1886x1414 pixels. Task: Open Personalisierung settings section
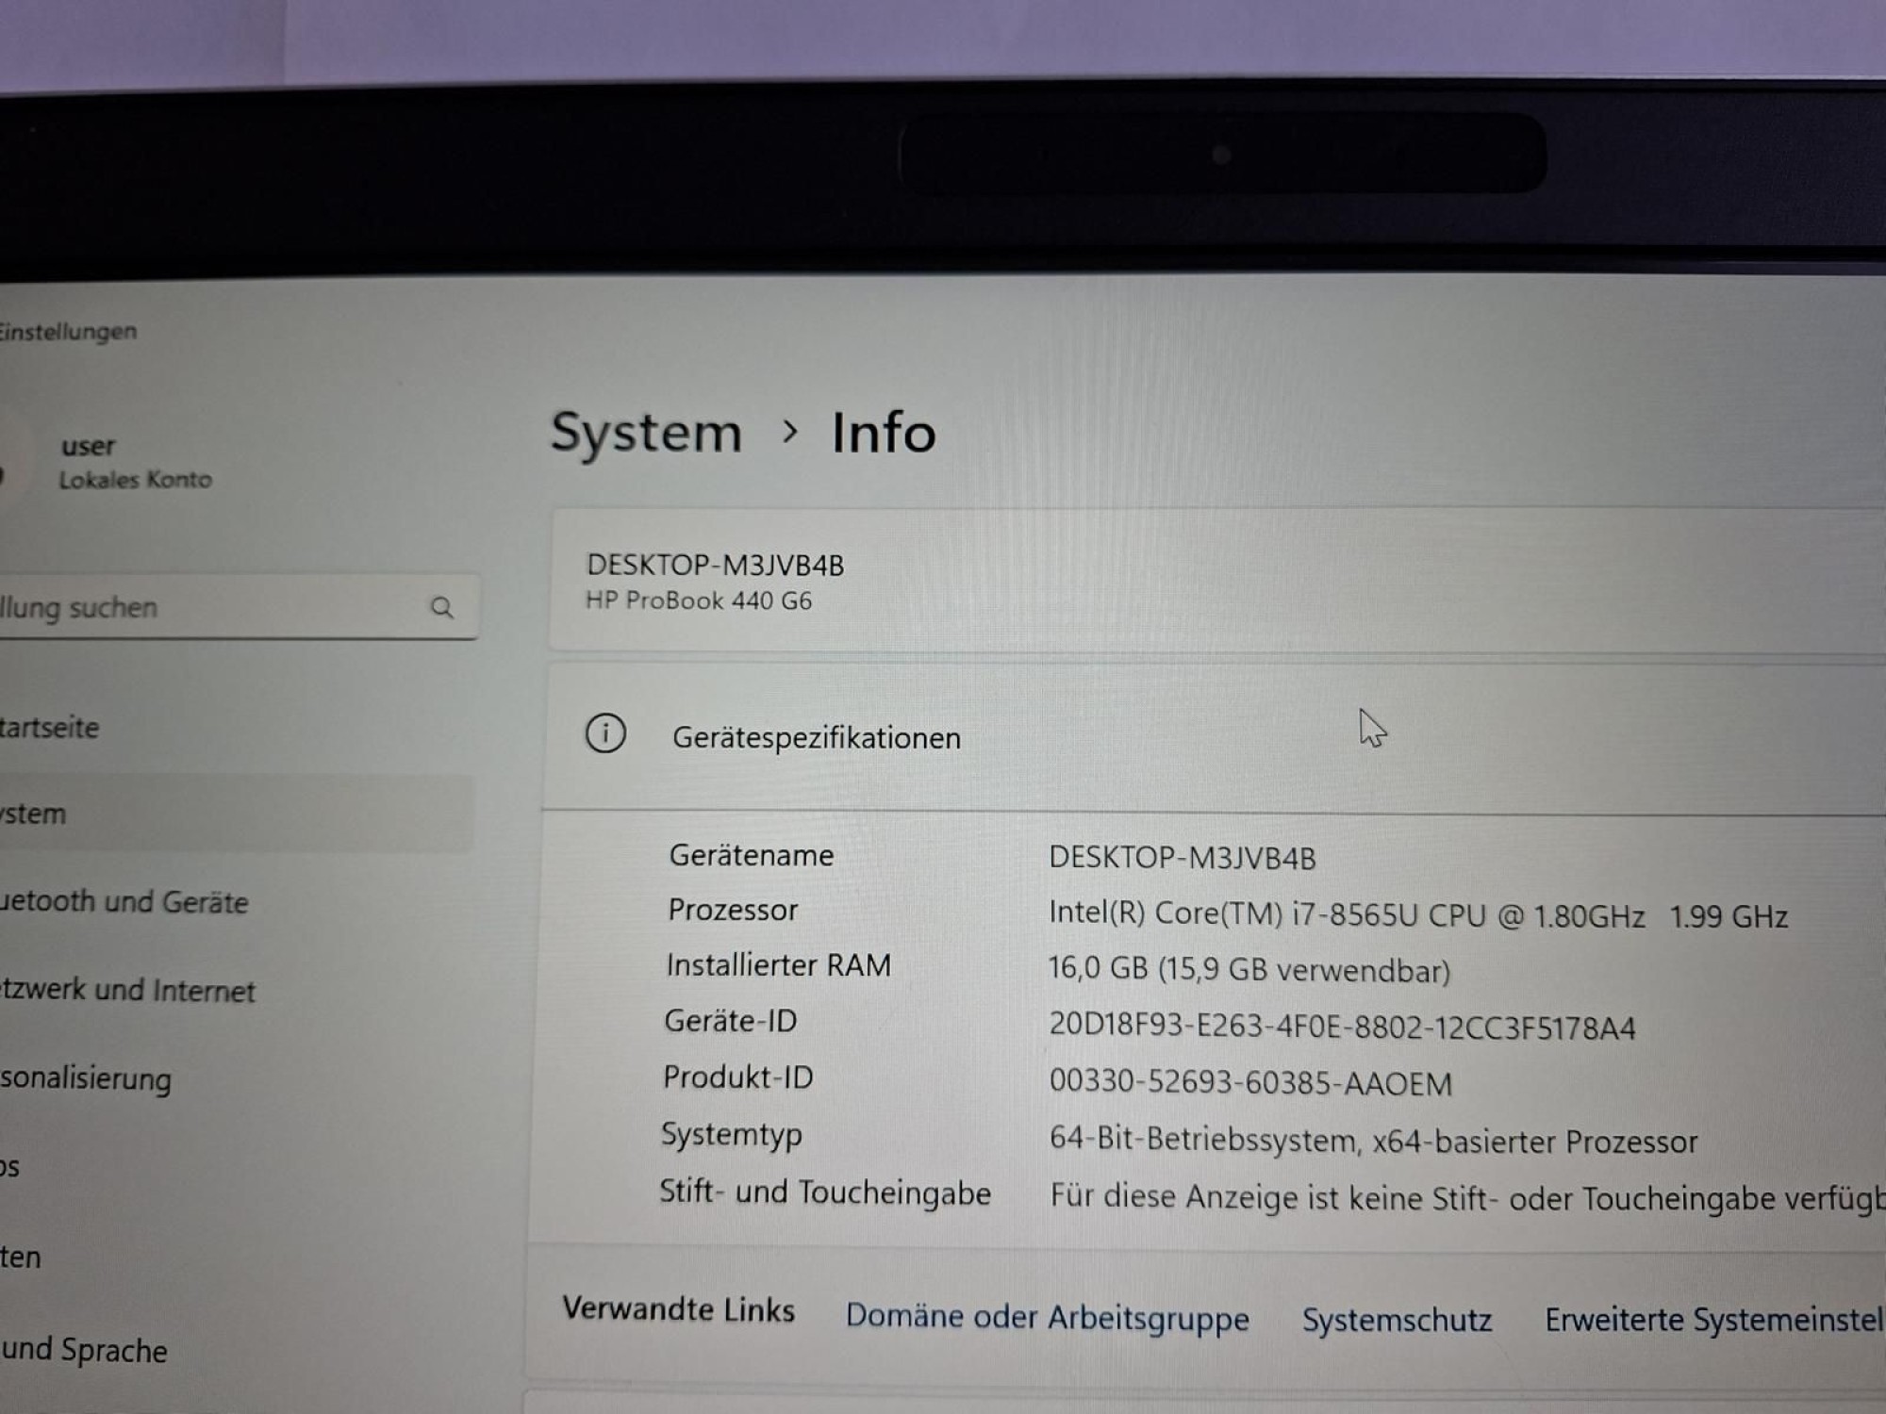87,1078
